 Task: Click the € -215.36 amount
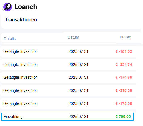124,90
